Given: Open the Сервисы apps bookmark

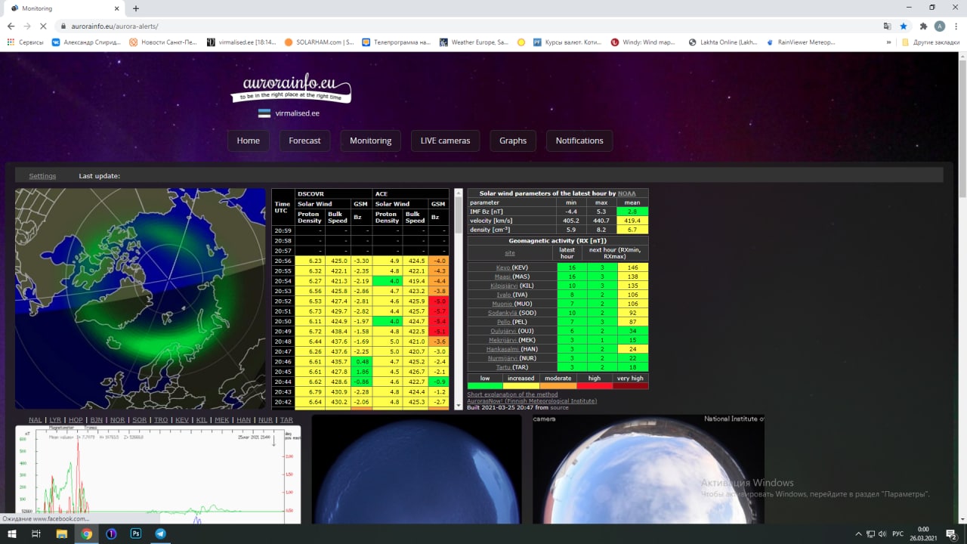Looking at the screenshot, I should [x=25, y=42].
